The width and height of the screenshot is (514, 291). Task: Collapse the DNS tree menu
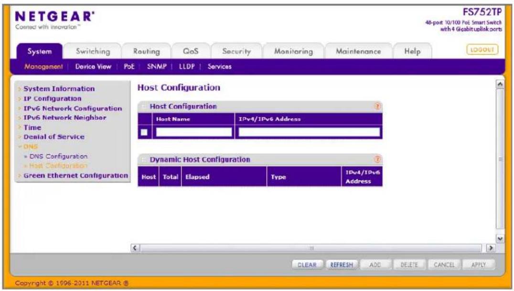[x=30, y=146]
